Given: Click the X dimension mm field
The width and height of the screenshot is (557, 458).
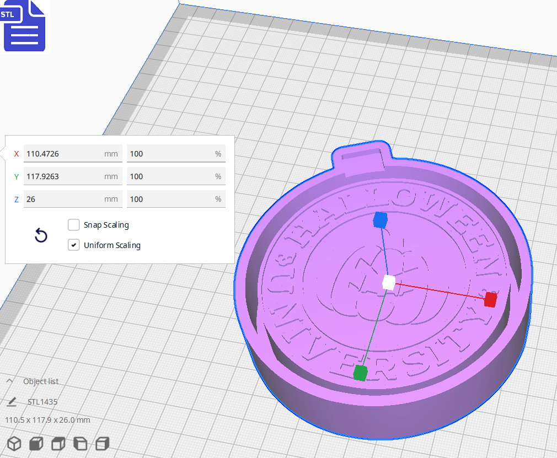Looking at the screenshot, I should point(63,154).
